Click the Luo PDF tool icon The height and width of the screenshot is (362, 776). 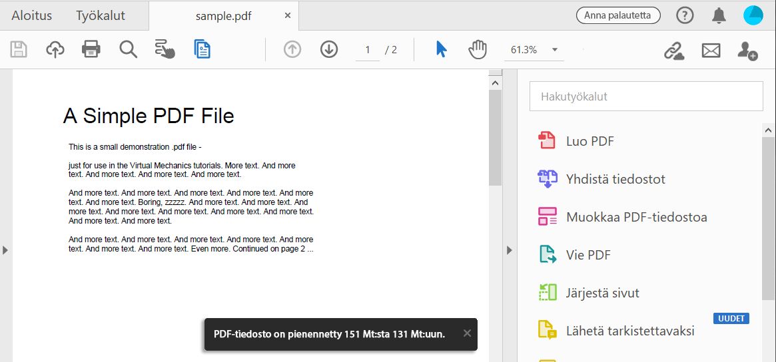tap(548, 140)
